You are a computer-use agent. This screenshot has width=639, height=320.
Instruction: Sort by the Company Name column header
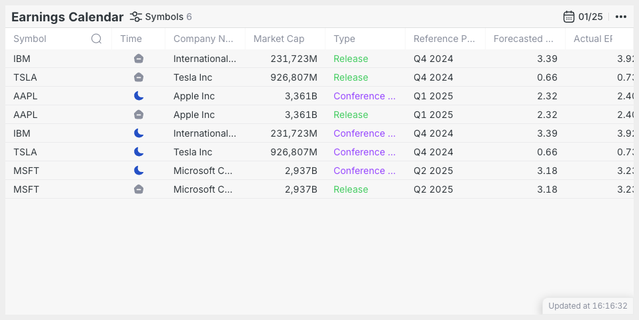[x=203, y=39]
